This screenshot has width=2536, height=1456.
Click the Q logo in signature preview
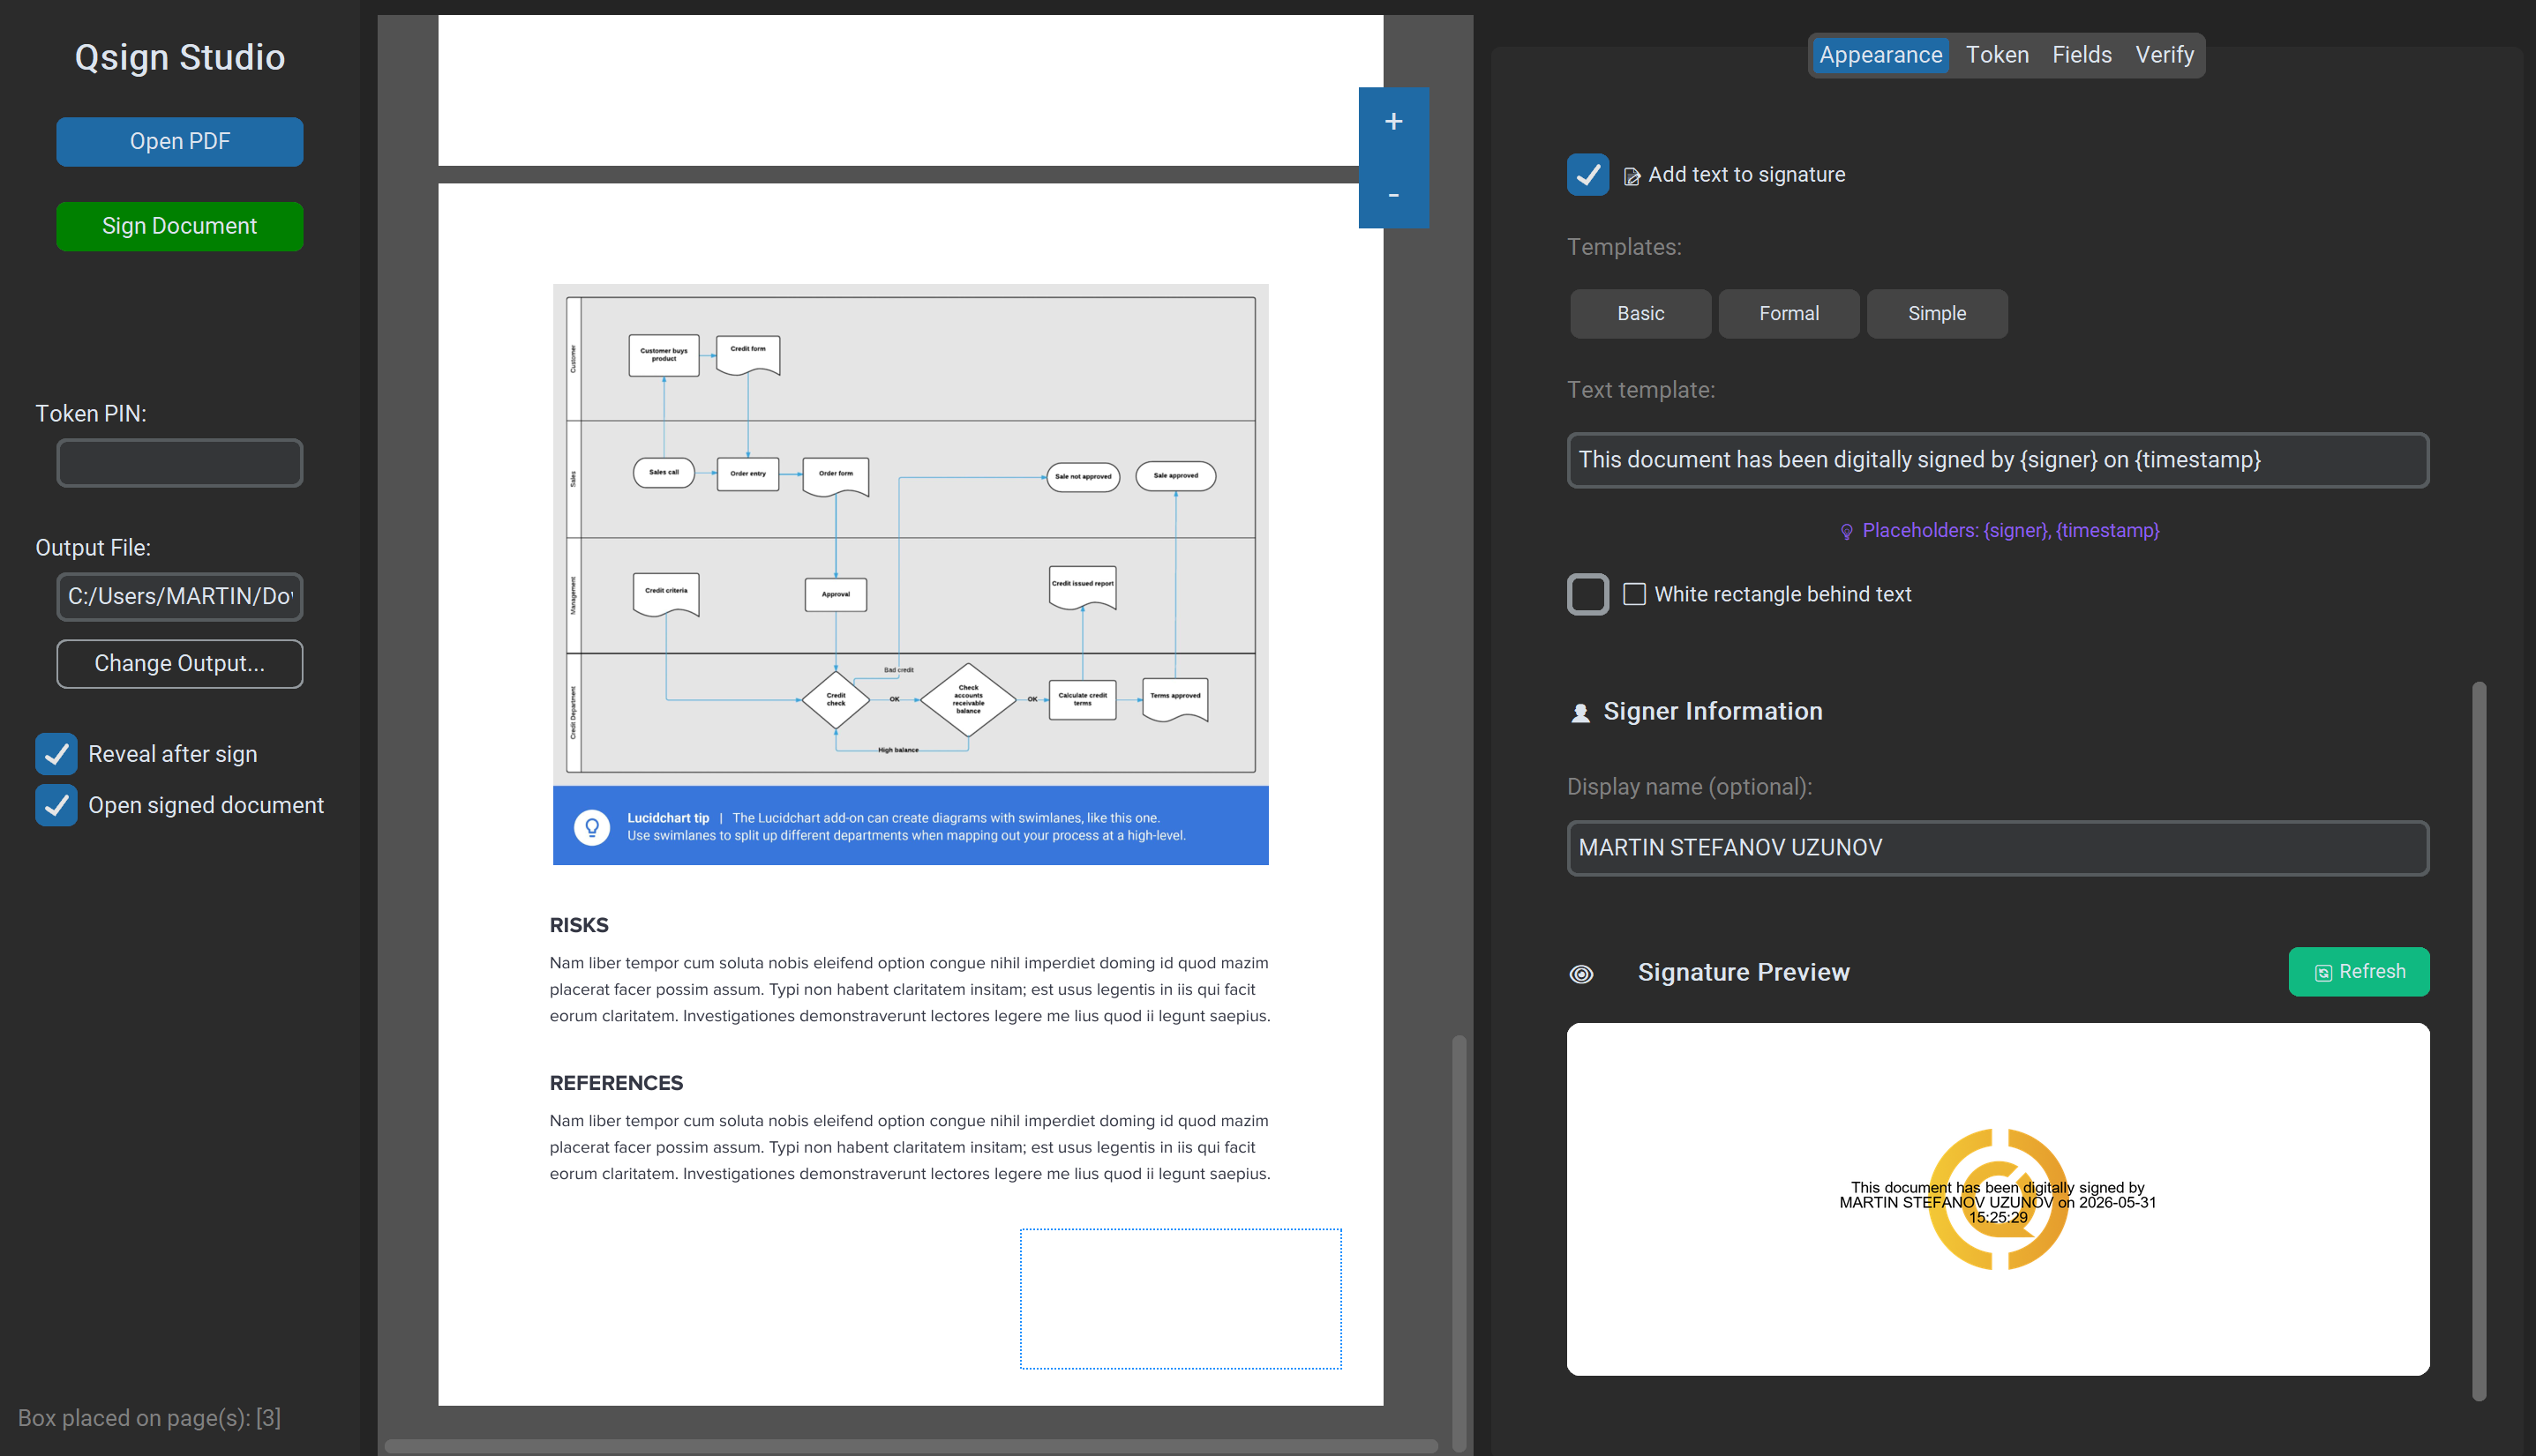pyautogui.click(x=1998, y=1199)
